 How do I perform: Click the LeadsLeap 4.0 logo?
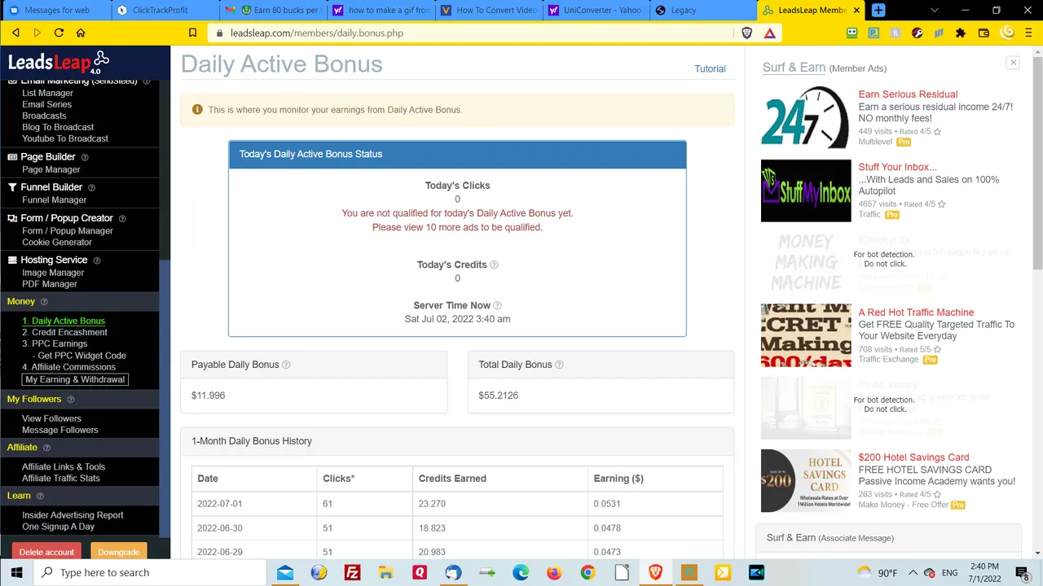point(59,62)
